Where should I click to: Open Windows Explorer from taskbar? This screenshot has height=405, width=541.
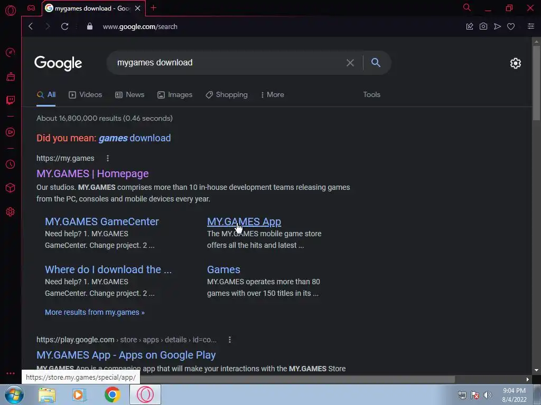(x=47, y=394)
